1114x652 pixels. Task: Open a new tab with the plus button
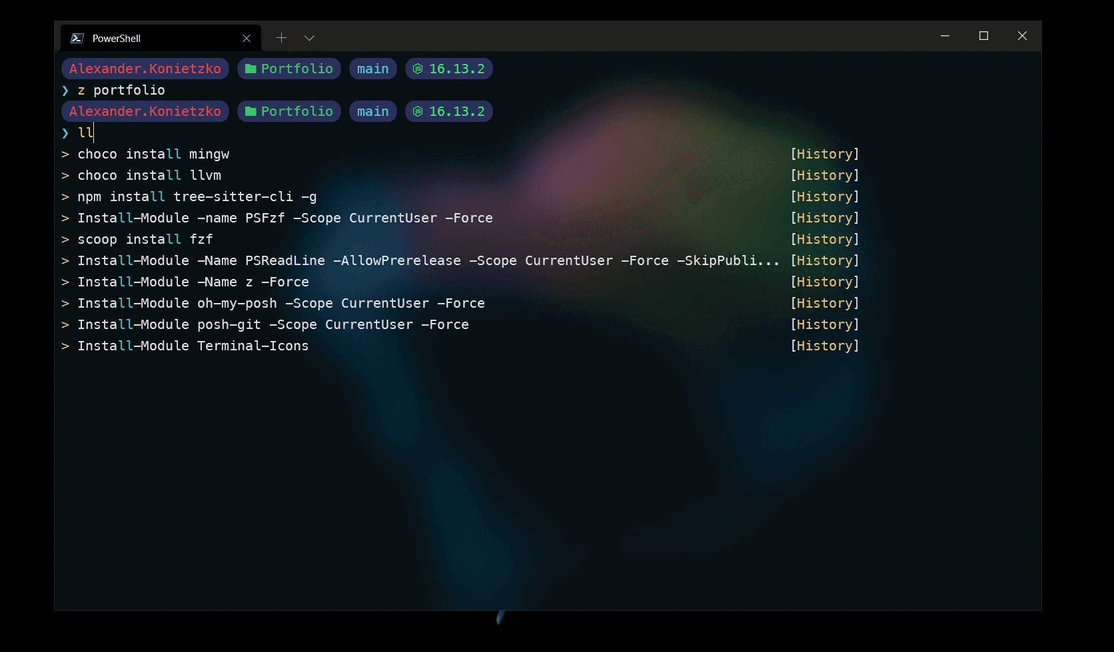[x=281, y=38]
